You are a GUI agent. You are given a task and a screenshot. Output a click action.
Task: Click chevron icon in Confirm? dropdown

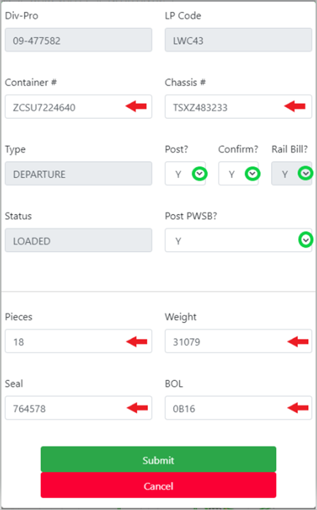pos(253,174)
